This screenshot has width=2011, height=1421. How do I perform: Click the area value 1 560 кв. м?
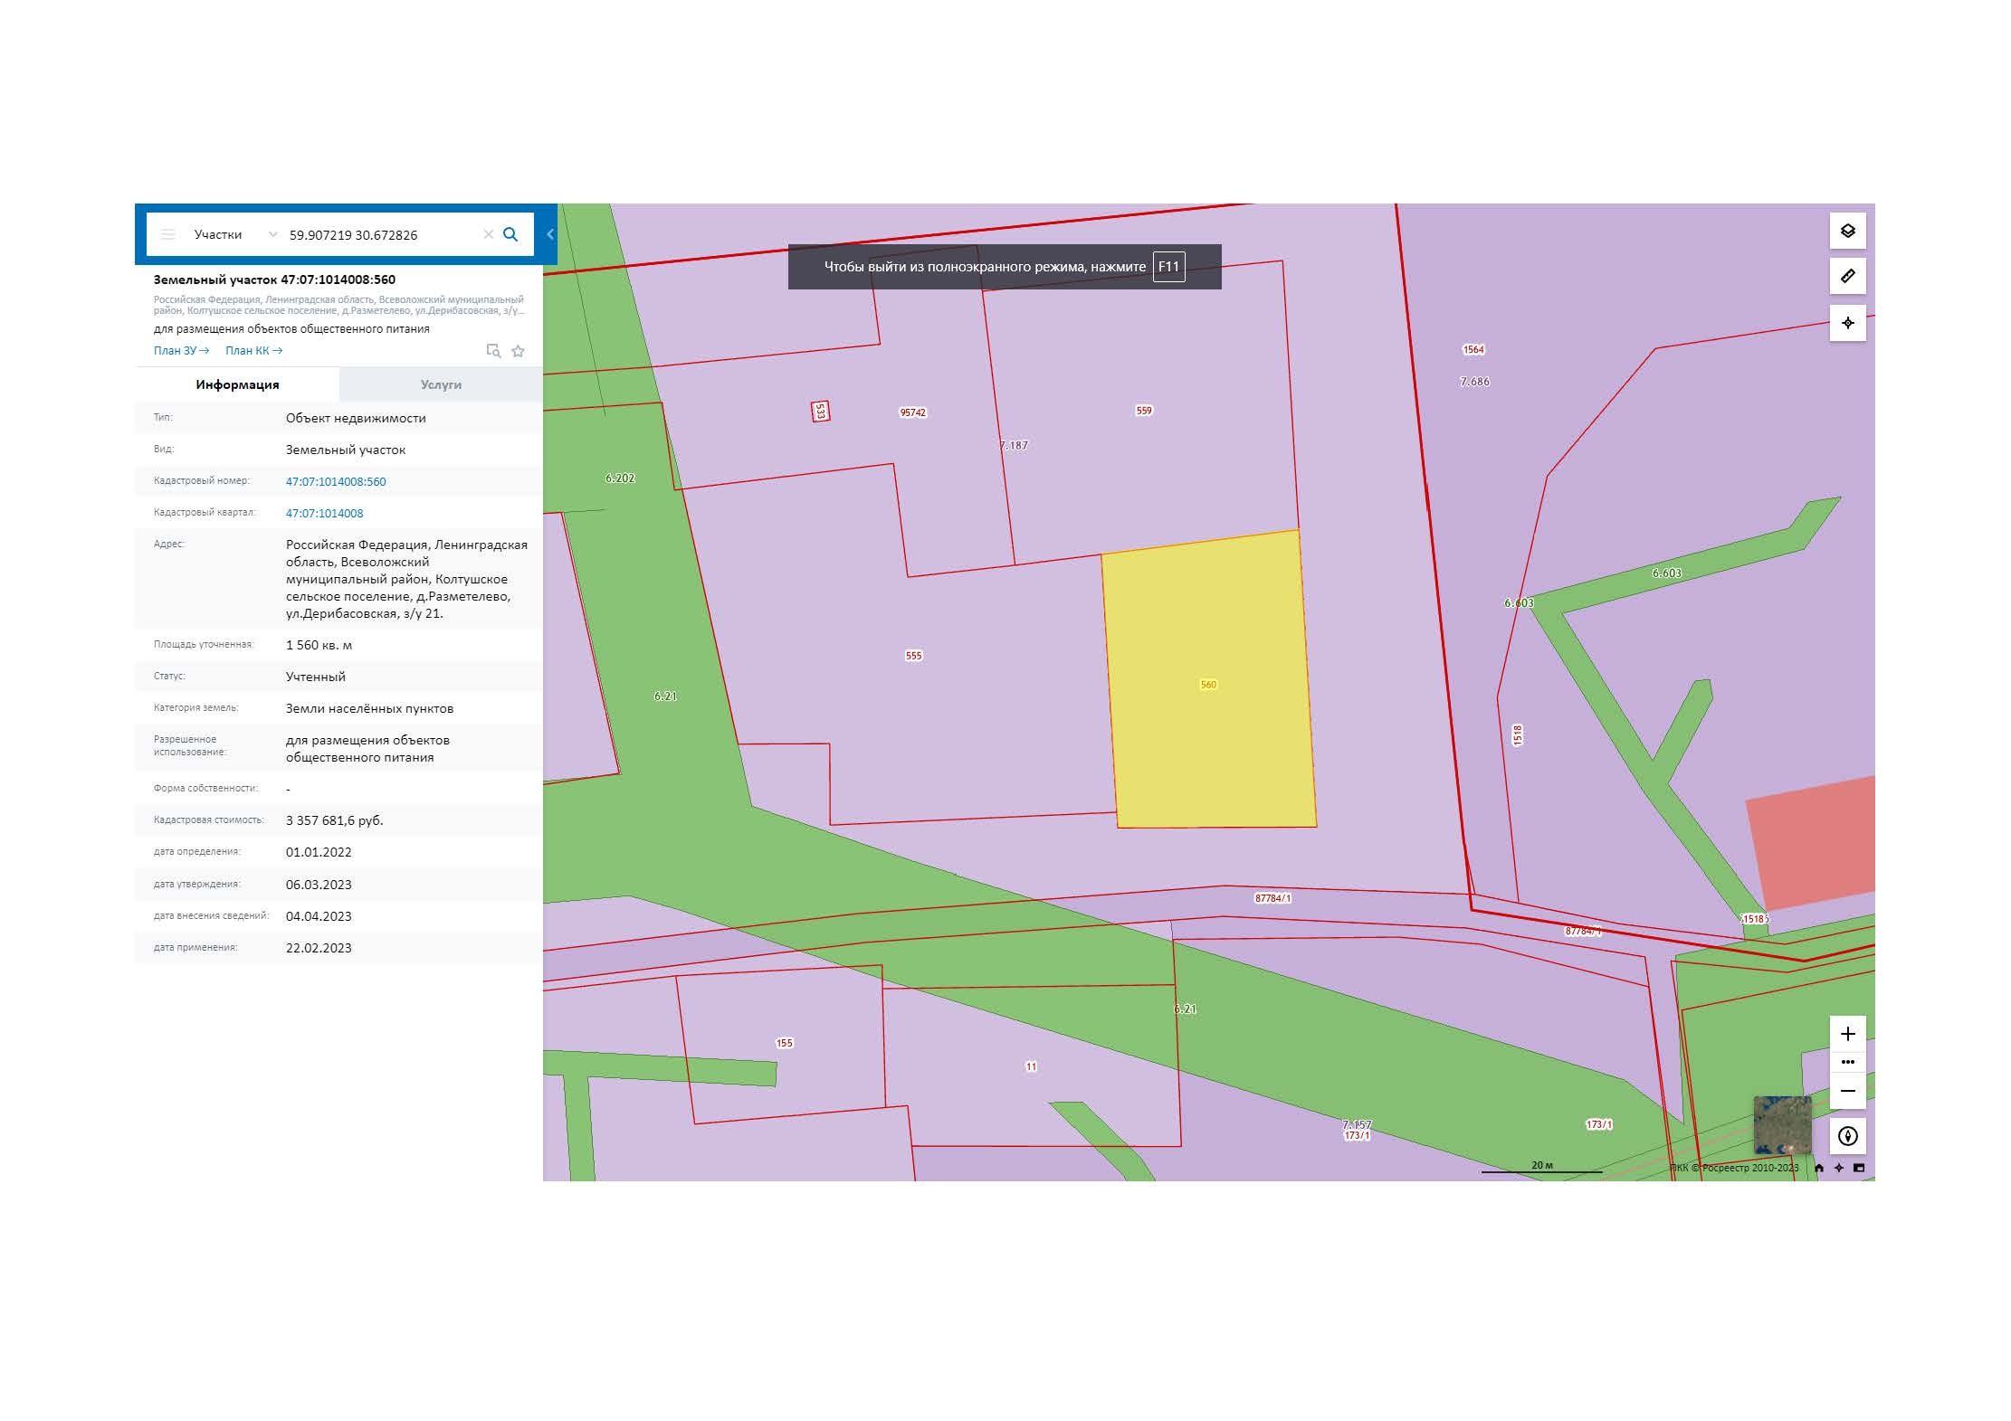point(319,645)
